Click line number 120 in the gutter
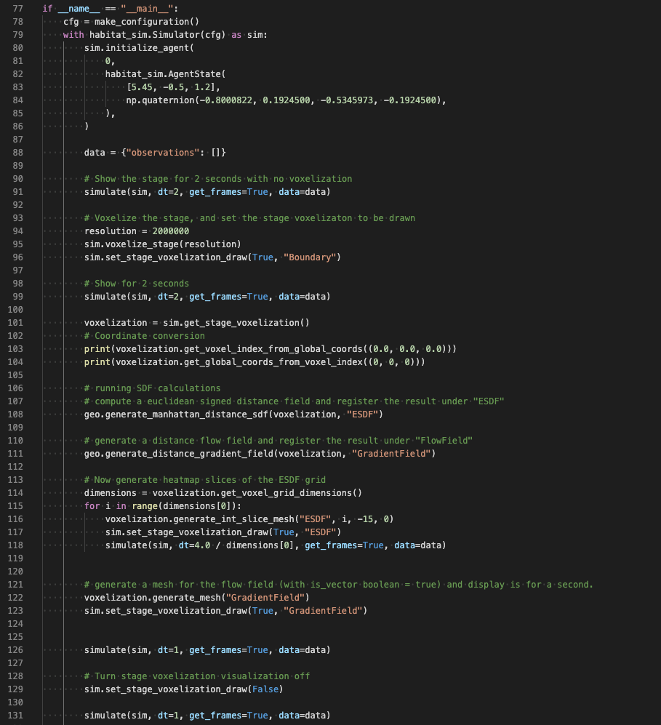Viewport: 661px width, 725px height. 15,572
